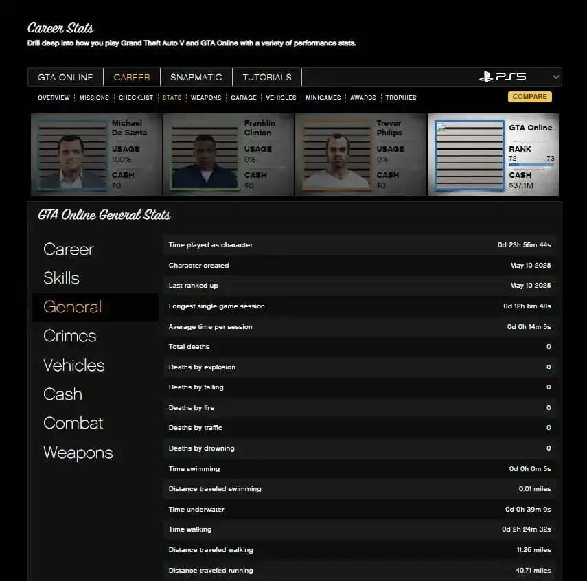
Task: Click the GTA Online cash value $37.1M
Action: point(520,185)
